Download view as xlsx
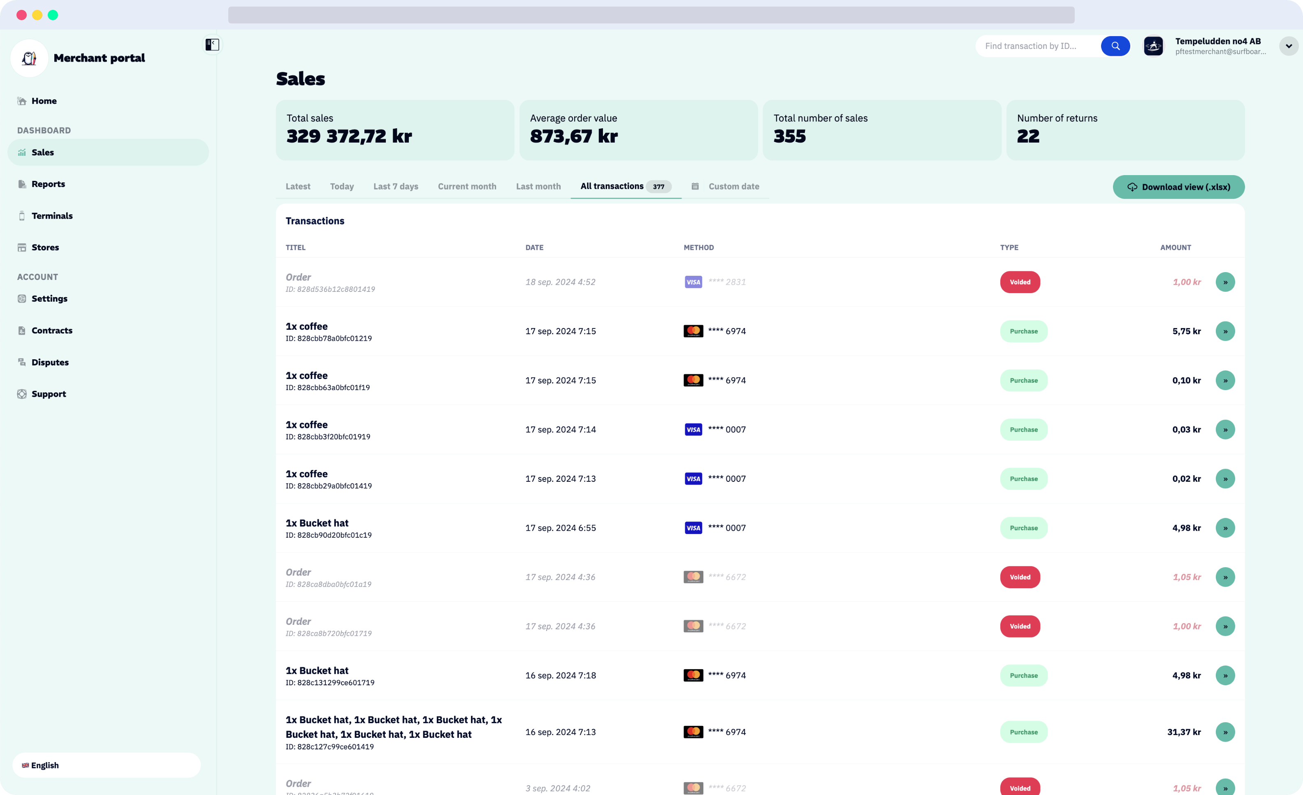This screenshot has height=795, width=1303. pyautogui.click(x=1178, y=187)
